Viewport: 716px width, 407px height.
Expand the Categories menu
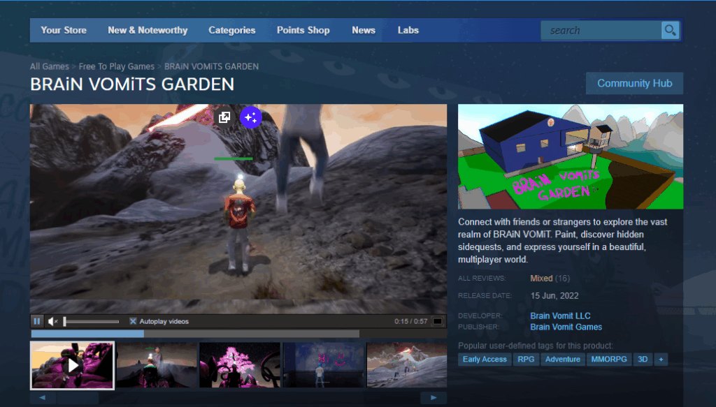231,30
